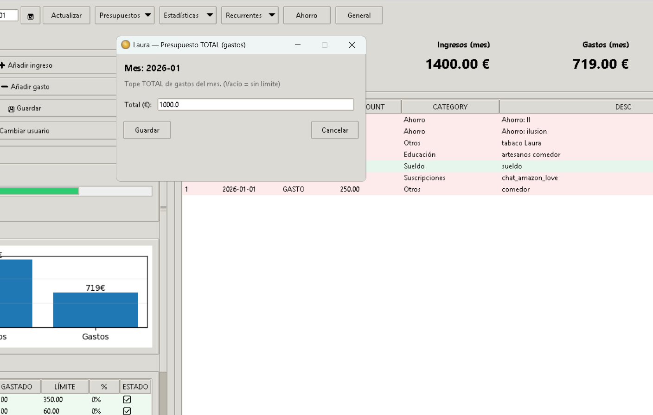The image size is (653, 415).
Task: Sort by the CATEGORY column header
Action: click(x=450, y=107)
